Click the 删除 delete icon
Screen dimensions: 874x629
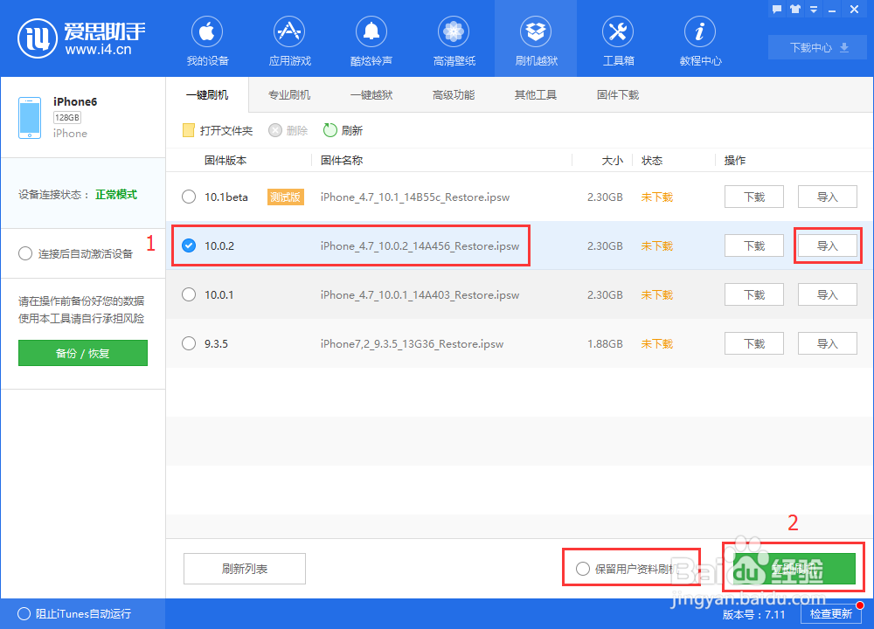(x=274, y=130)
